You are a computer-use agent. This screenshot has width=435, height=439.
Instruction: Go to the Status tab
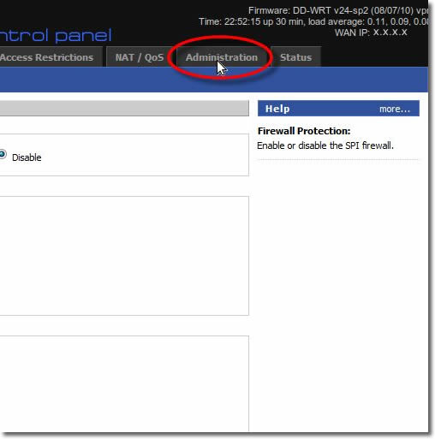pyautogui.click(x=295, y=57)
